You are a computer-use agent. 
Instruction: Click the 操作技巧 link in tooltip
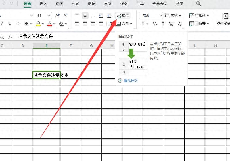131,81
